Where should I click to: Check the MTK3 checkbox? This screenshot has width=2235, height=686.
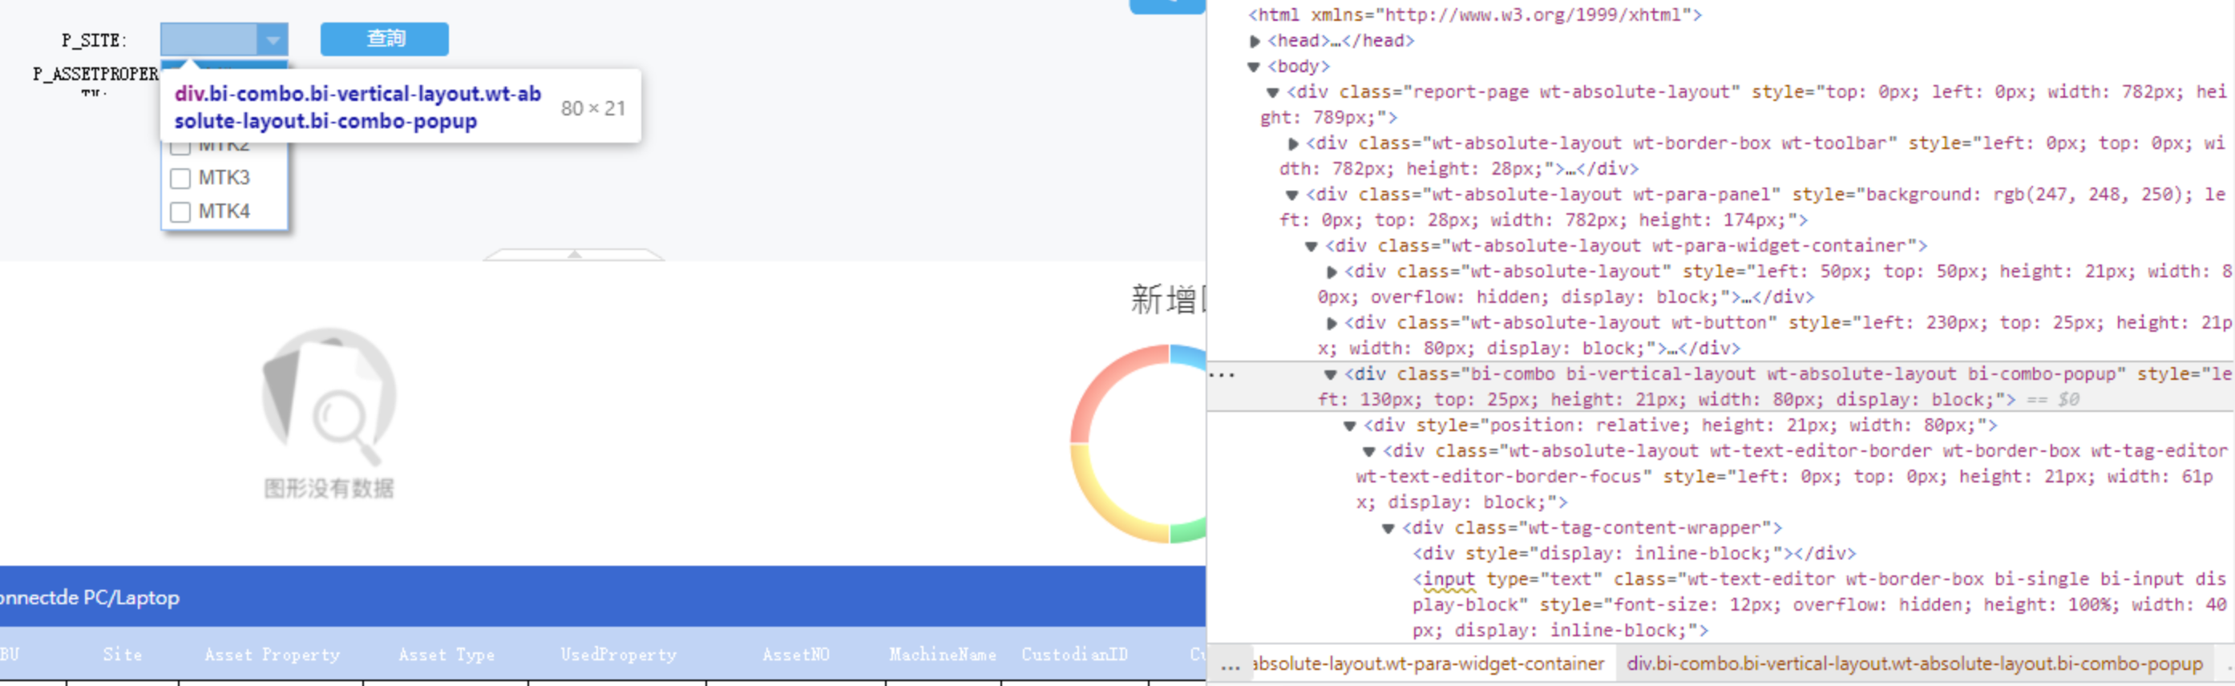tap(180, 179)
